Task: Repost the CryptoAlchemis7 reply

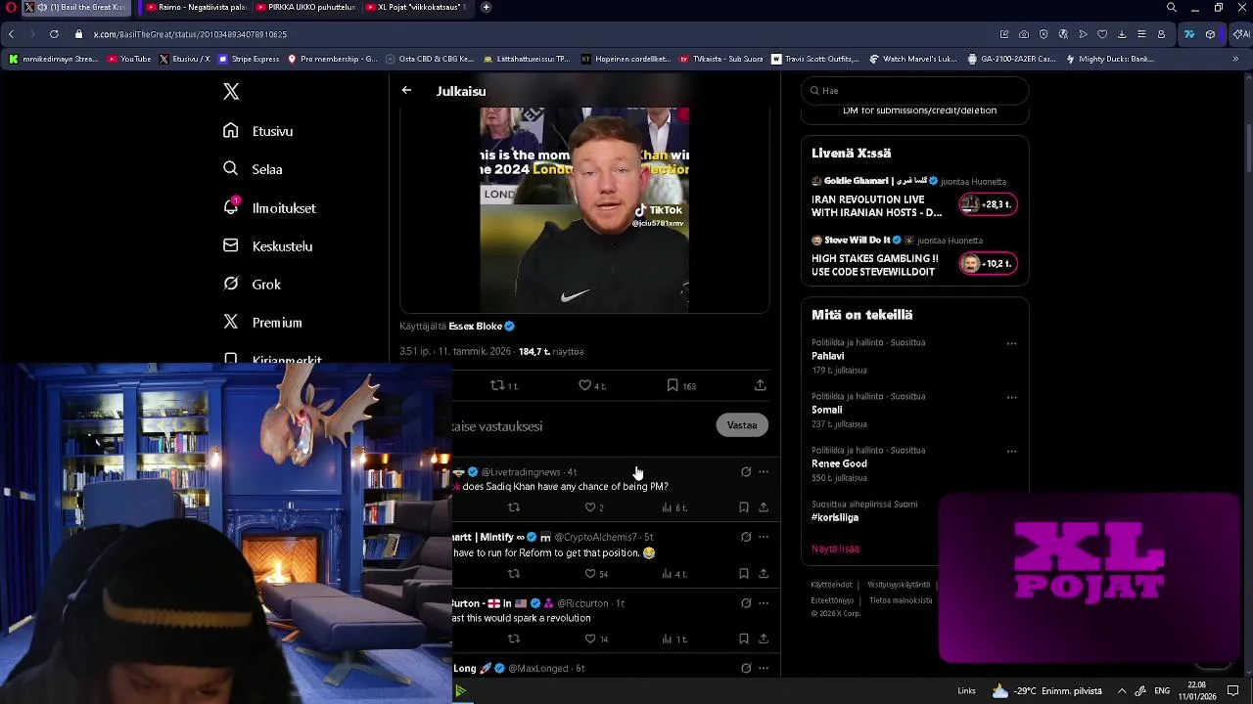Action: pyautogui.click(x=514, y=574)
